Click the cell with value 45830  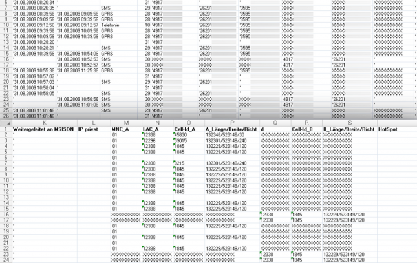point(181,135)
